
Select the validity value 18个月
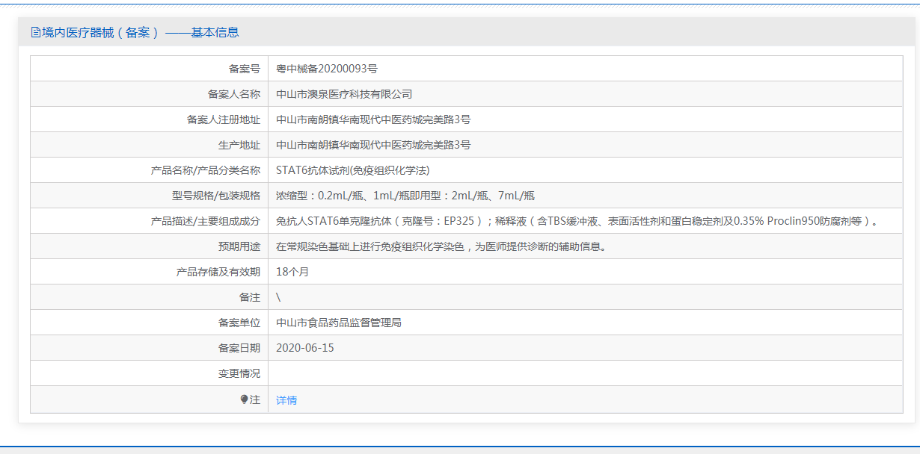point(292,272)
